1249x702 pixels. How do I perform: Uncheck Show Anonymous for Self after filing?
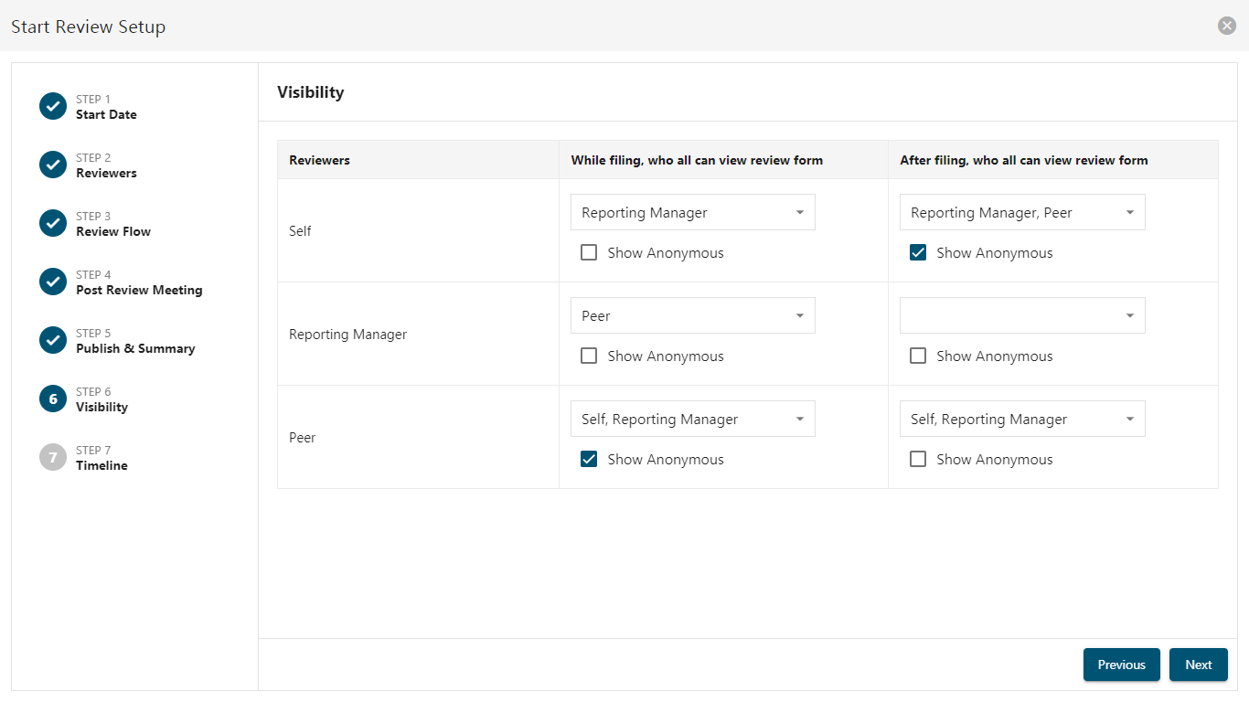[919, 253]
